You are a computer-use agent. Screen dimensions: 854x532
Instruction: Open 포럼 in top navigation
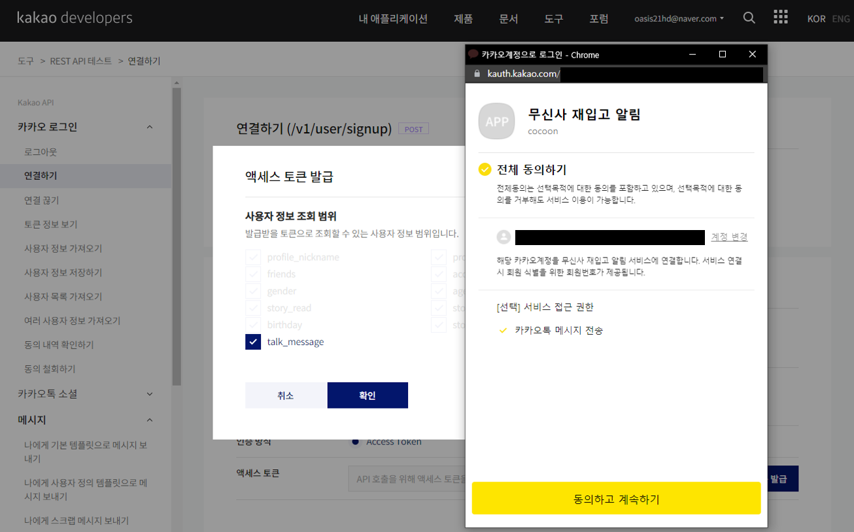tap(598, 18)
